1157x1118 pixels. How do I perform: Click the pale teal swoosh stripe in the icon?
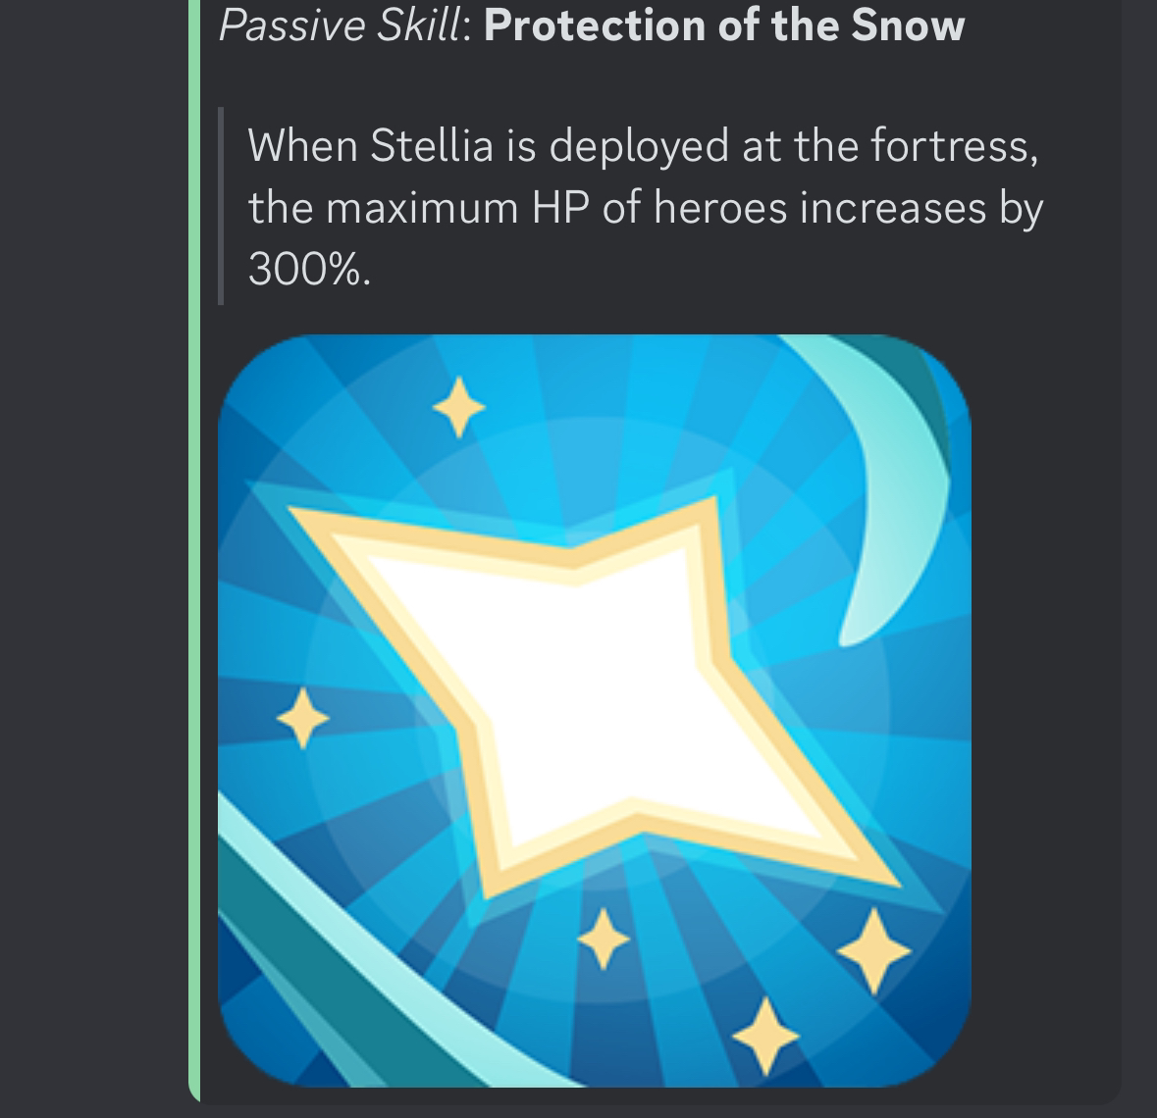click(384, 951)
